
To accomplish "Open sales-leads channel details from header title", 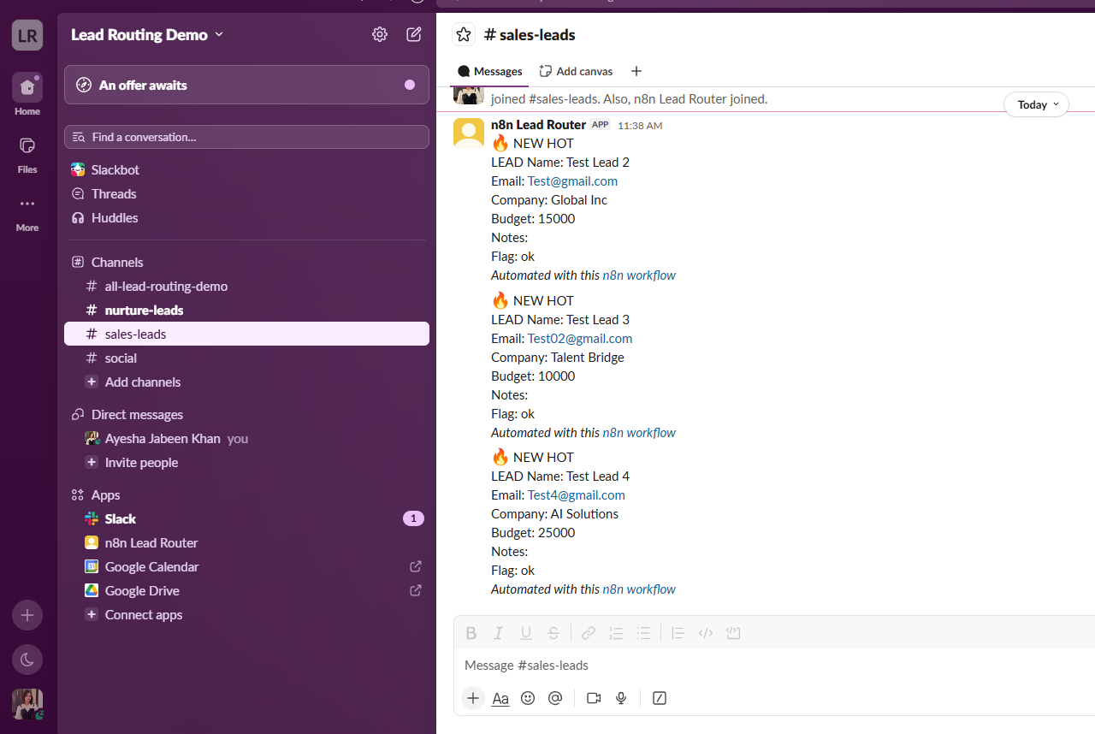I will pos(530,34).
